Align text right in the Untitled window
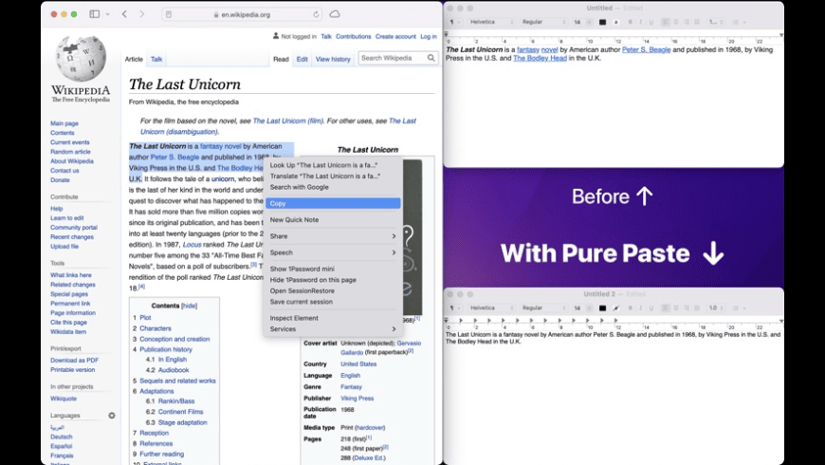Viewport: 825px width, 465px height. tap(687, 22)
